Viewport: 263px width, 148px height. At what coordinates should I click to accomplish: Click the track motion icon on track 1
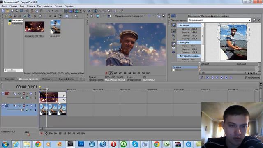(x=15, y=93)
